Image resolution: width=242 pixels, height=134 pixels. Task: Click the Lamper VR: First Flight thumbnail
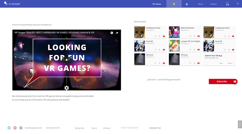[x=174, y=46]
